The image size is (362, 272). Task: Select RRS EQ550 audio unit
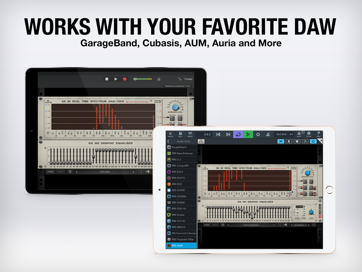pos(181,190)
